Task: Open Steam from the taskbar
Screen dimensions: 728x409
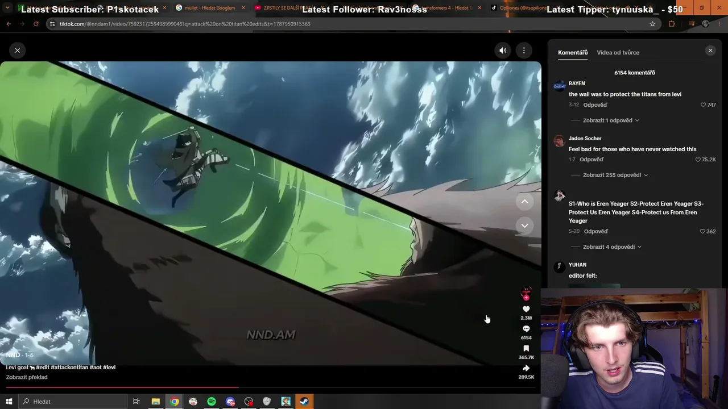Action: 304,402
